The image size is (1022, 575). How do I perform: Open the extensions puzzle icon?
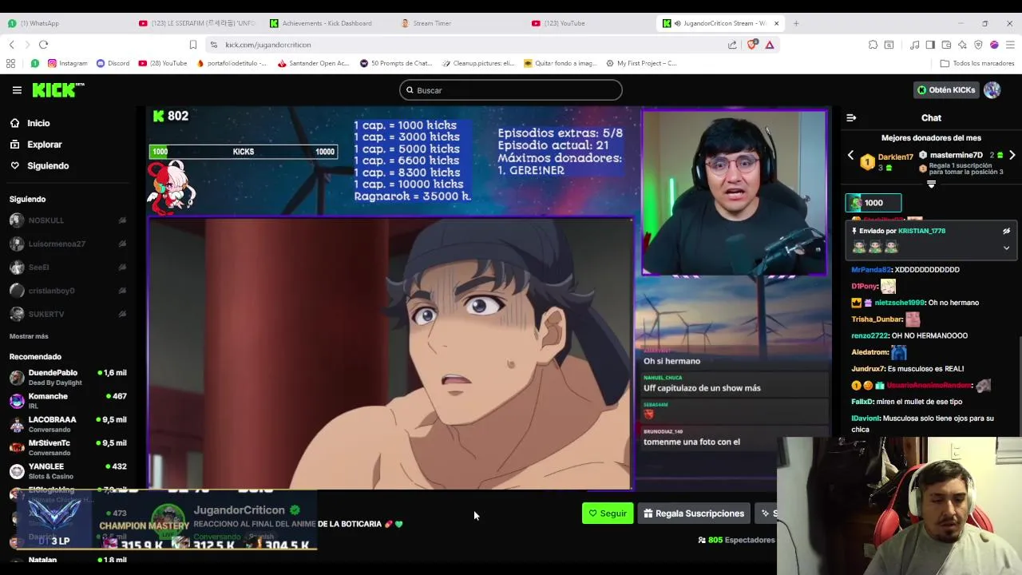[873, 45]
